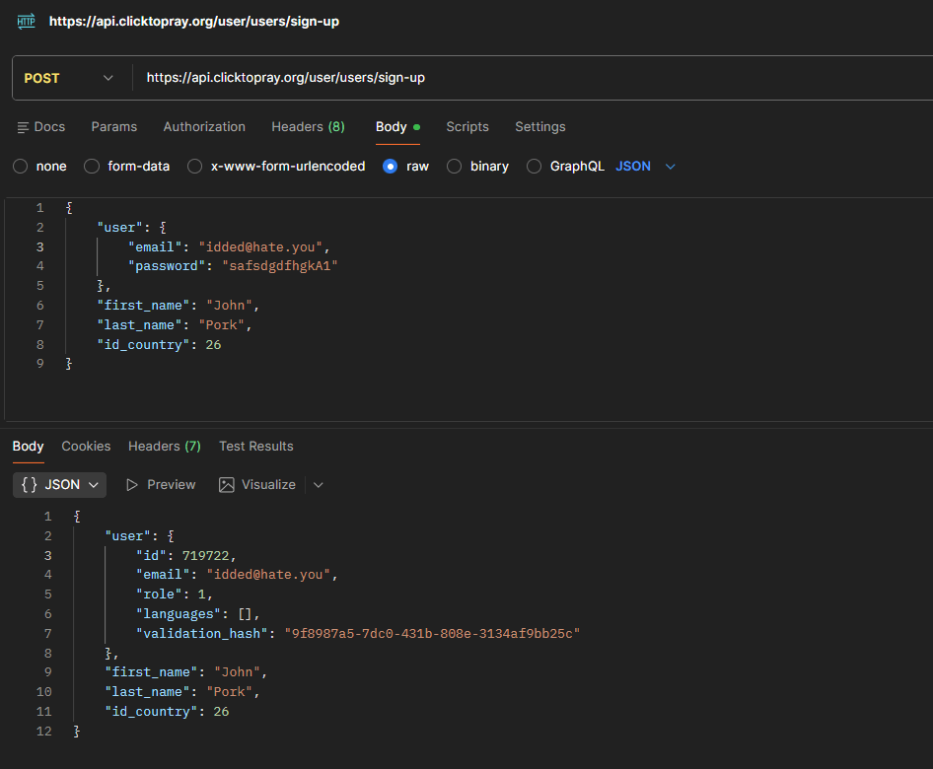Choose x-www-form-urlencoded body type

point(194,167)
